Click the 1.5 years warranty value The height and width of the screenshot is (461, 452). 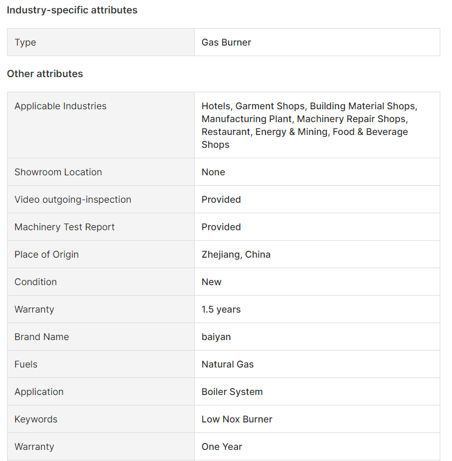pyautogui.click(x=221, y=309)
